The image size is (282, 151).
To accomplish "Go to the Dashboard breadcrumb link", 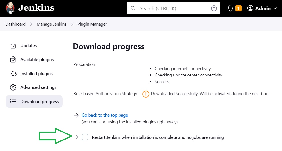I will pyautogui.click(x=15, y=24).
